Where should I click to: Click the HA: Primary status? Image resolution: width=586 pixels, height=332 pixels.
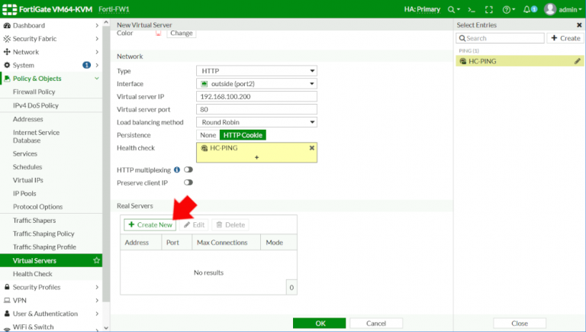[422, 9]
